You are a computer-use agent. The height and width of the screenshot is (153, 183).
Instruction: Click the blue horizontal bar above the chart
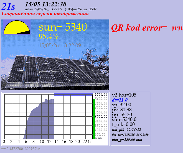click(73, 95)
